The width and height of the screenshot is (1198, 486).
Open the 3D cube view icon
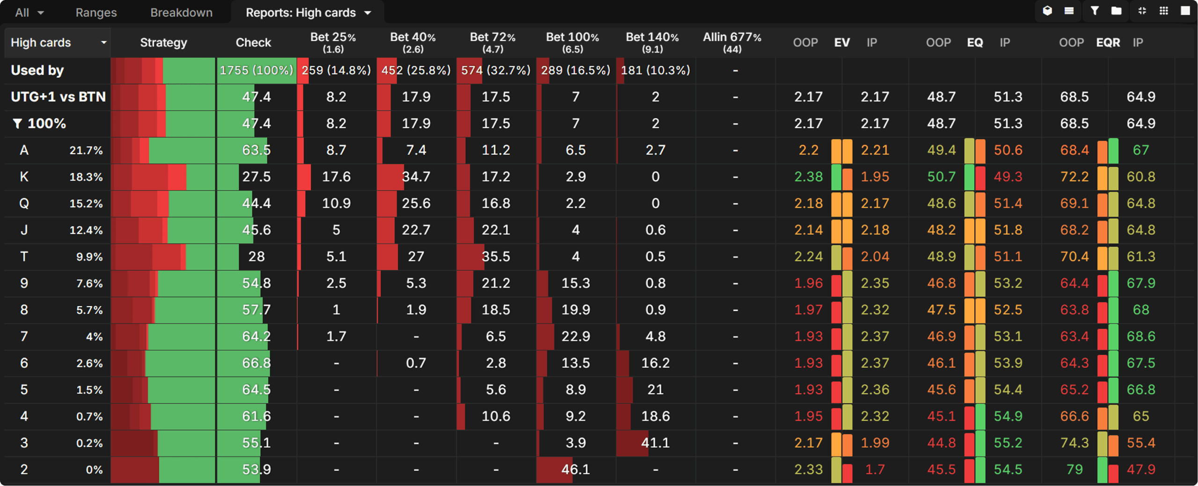coord(1047,10)
